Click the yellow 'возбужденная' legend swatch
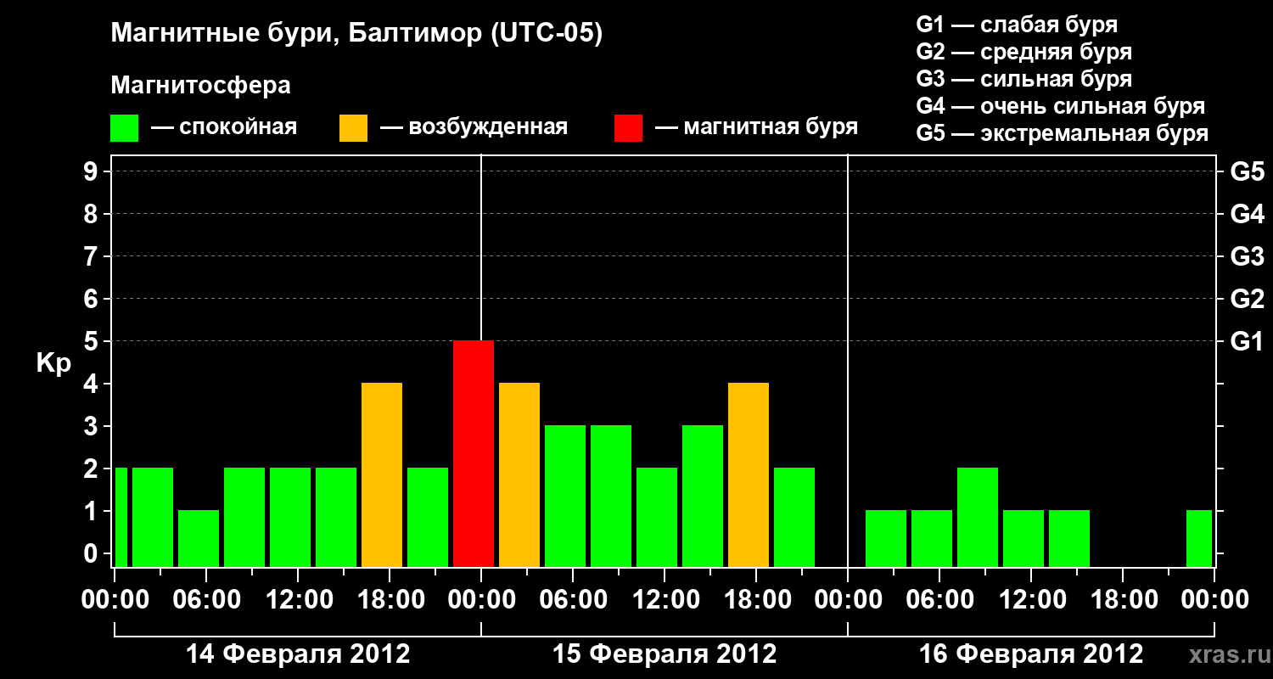1273x679 pixels. (x=353, y=128)
